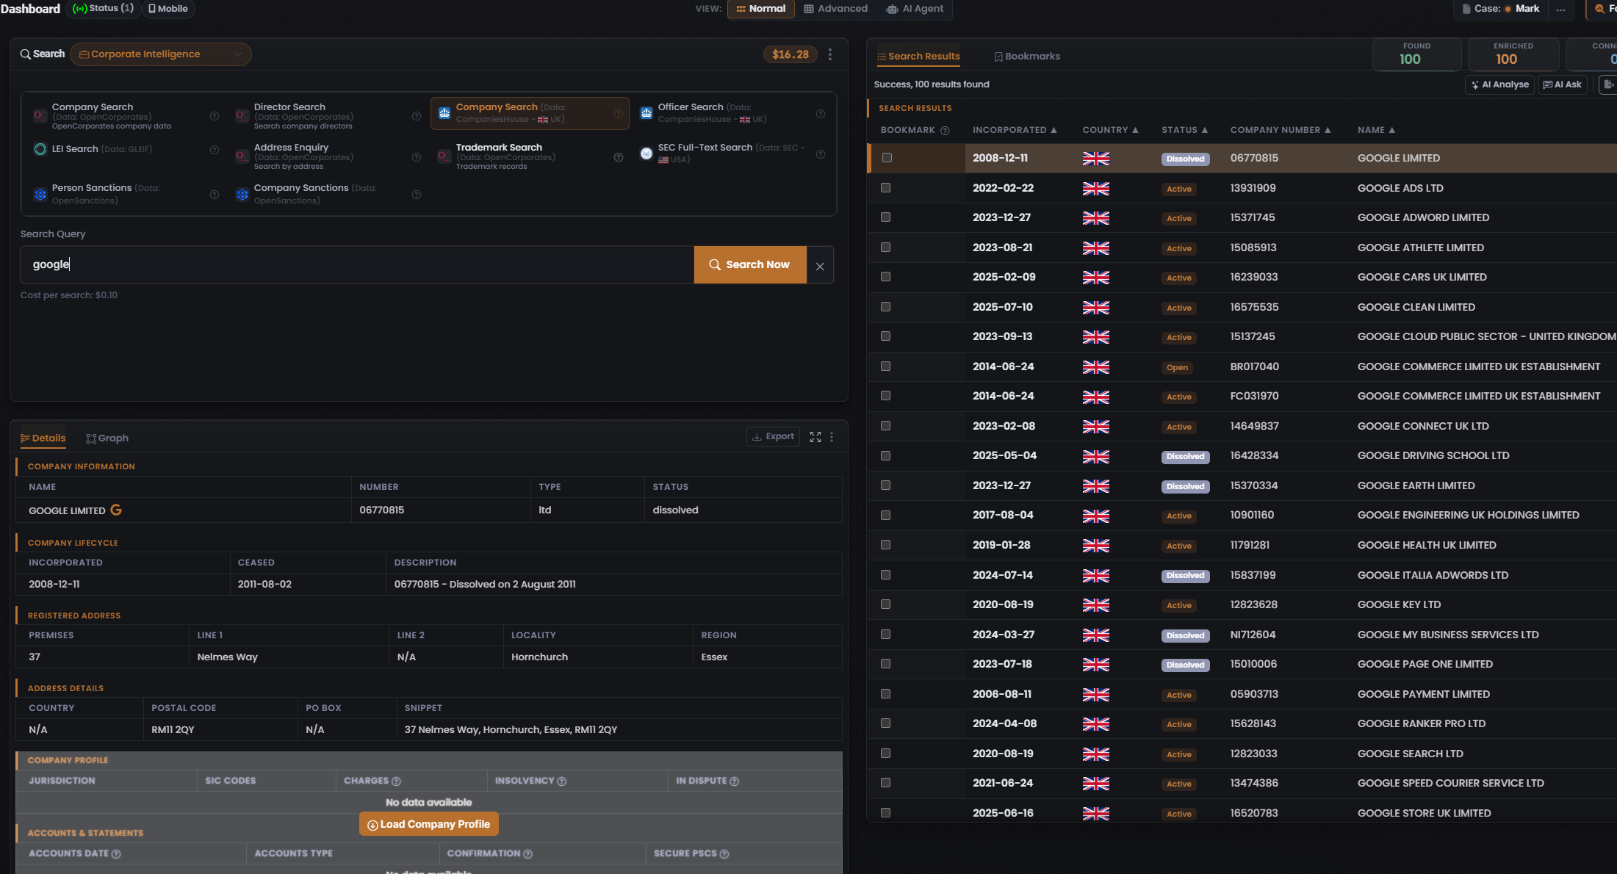The width and height of the screenshot is (1617, 874).
Task: Select CompaniesHouse Company Search option
Action: (530, 113)
